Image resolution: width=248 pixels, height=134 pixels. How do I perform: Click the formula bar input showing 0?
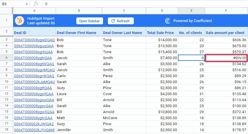pyautogui.click(x=144, y=4)
